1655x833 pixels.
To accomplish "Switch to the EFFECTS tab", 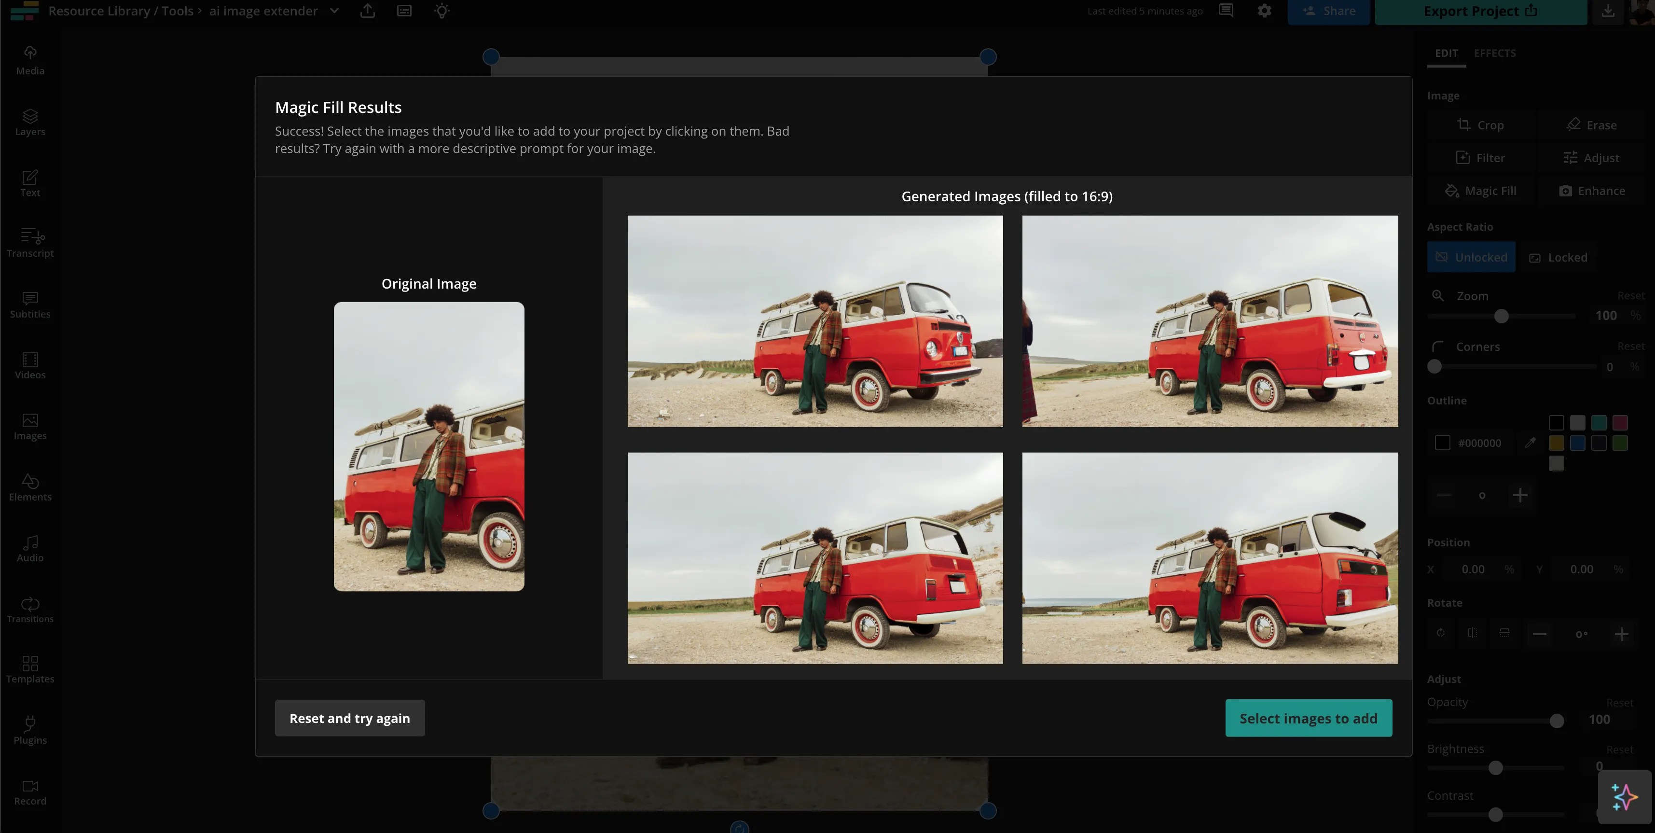I will [x=1495, y=54].
